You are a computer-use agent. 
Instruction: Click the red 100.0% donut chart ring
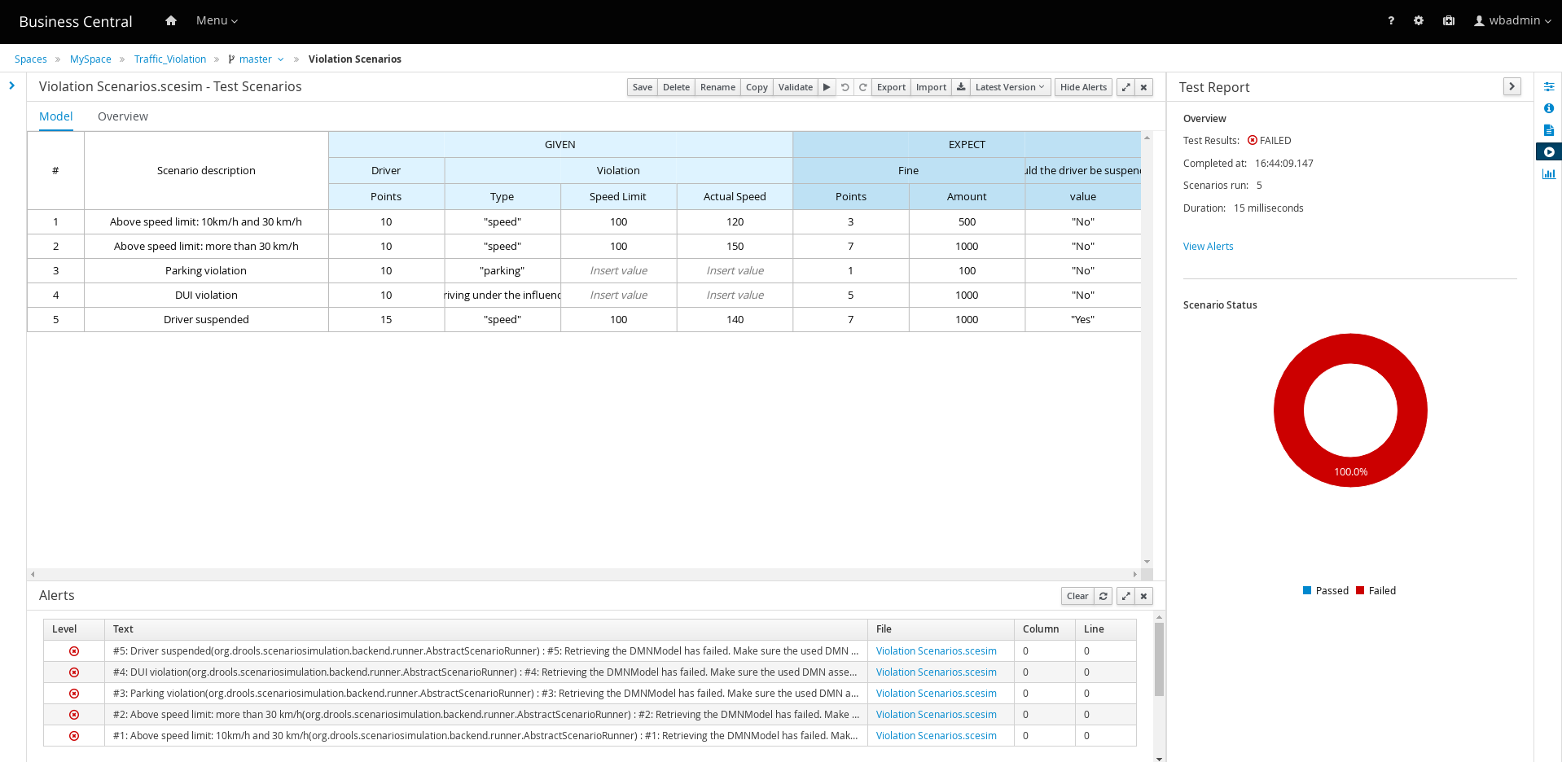coord(1289,410)
